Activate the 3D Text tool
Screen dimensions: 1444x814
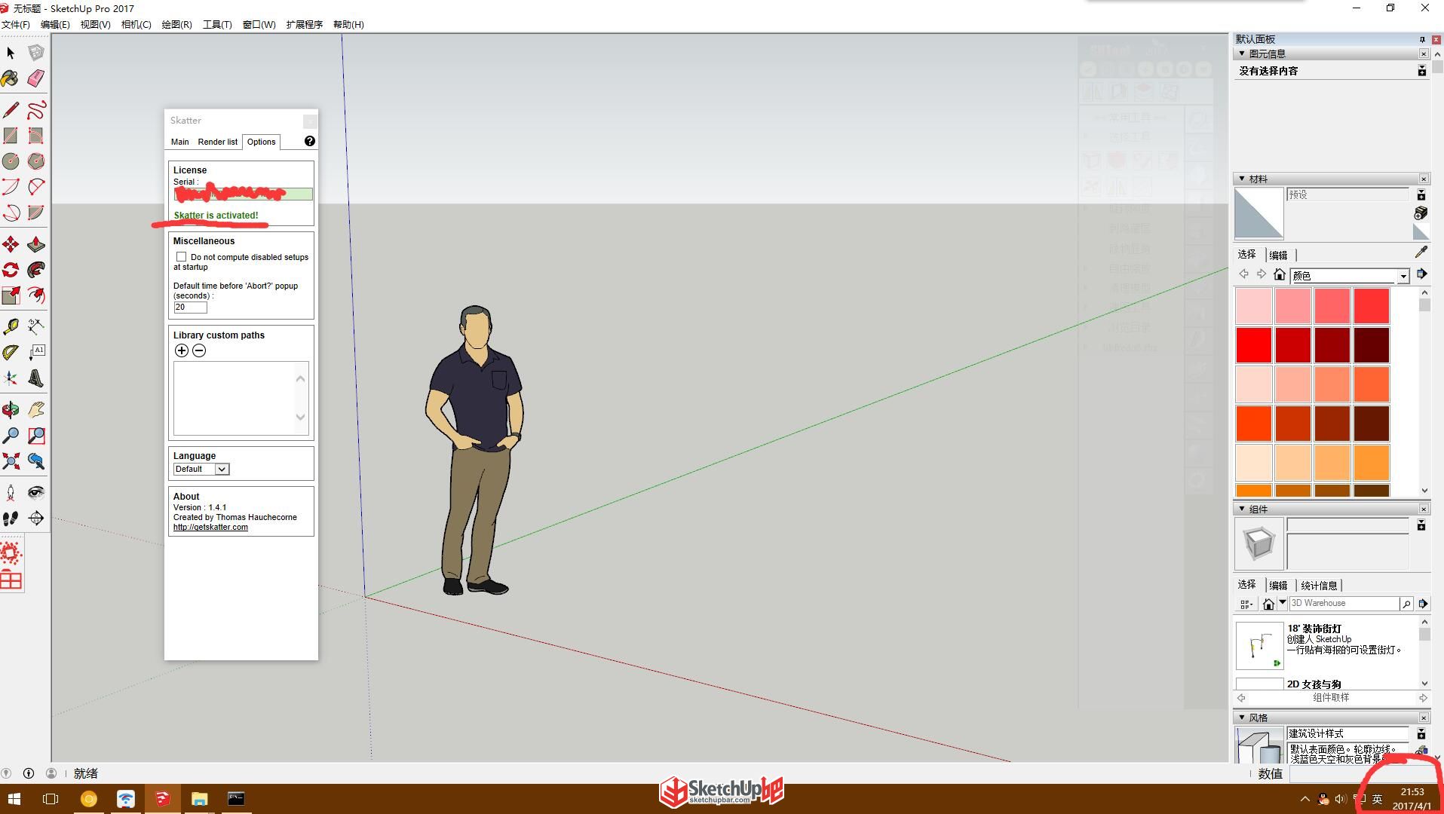click(35, 378)
